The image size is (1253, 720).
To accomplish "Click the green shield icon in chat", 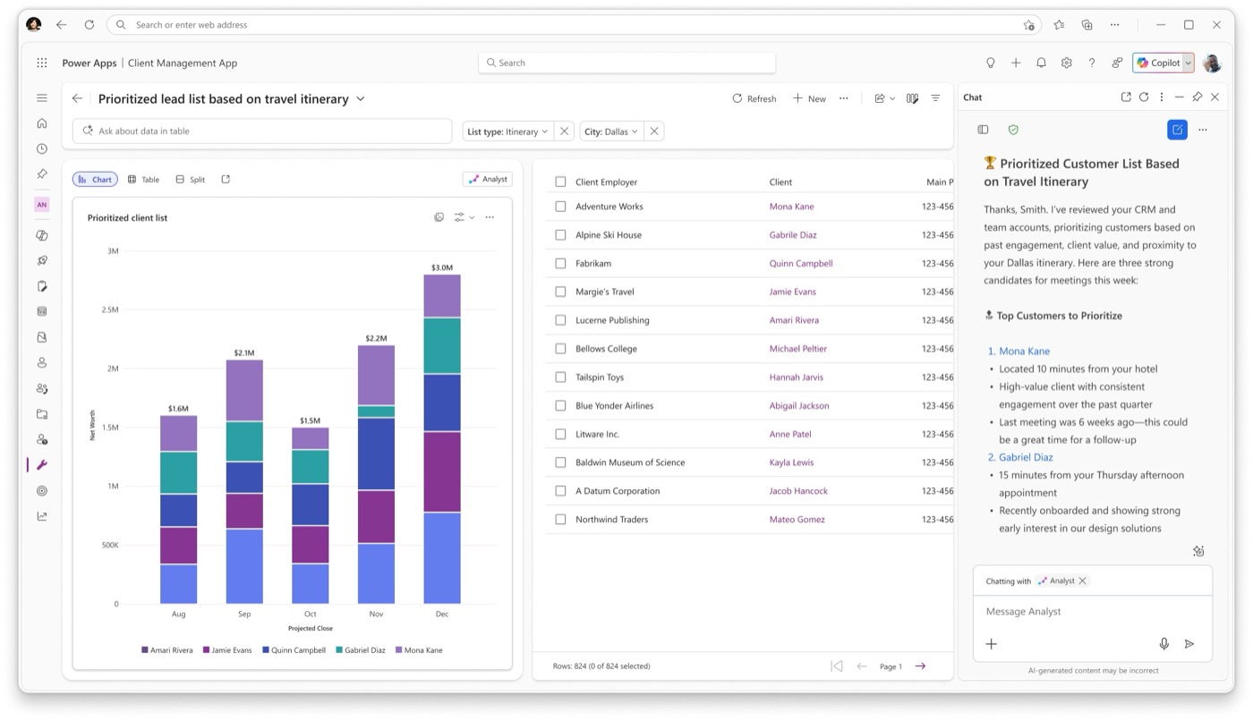I will tap(1013, 130).
